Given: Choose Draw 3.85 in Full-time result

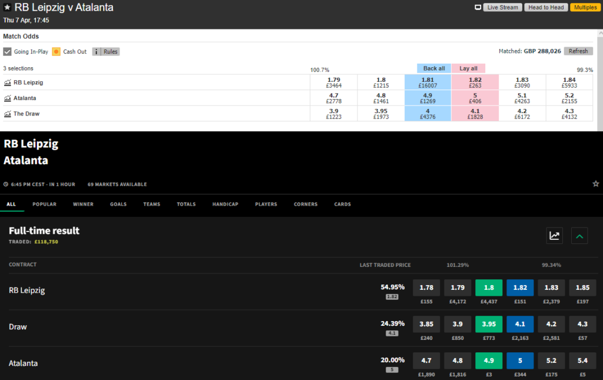Looking at the screenshot, I should (x=426, y=324).
